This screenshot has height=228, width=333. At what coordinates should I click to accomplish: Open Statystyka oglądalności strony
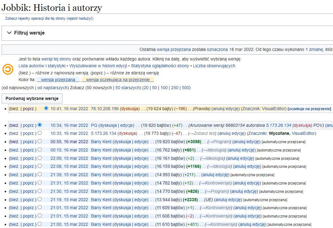160,66
